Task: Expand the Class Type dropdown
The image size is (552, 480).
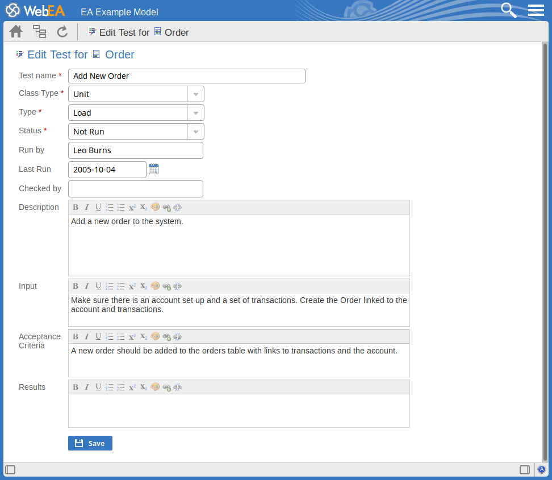Action: point(195,94)
